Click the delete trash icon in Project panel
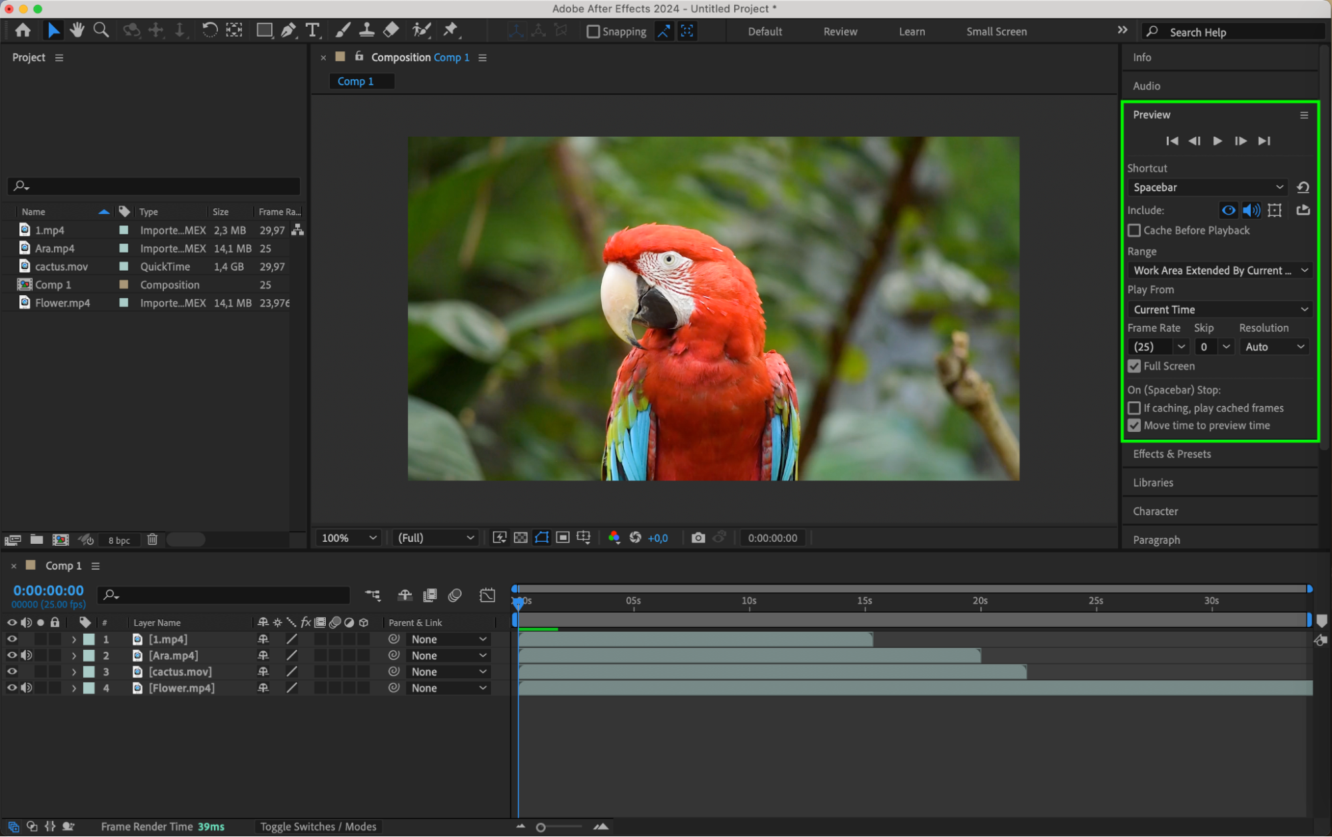 point(152,540)
